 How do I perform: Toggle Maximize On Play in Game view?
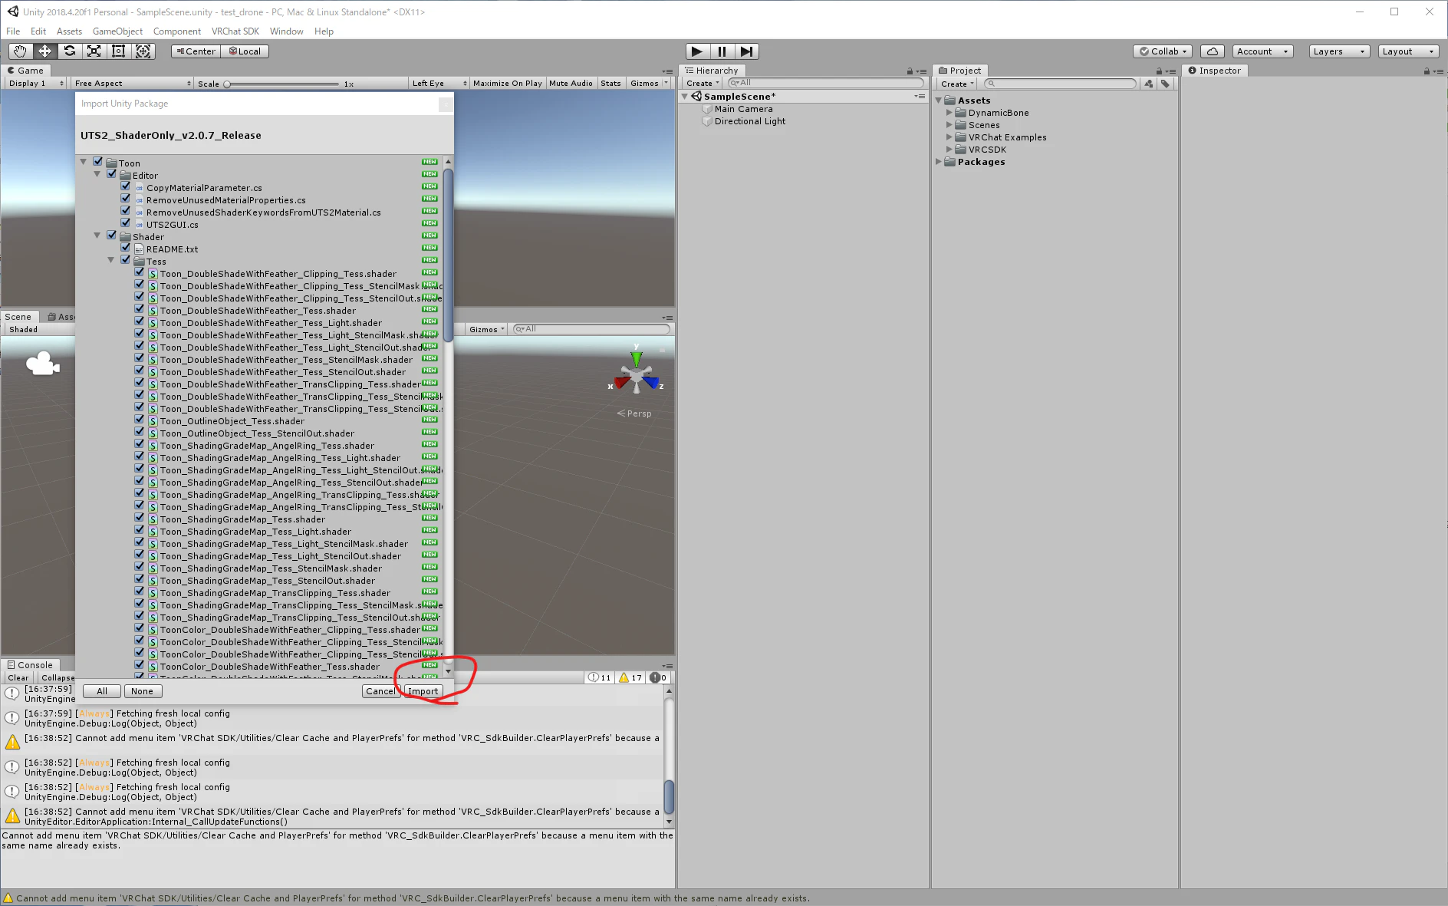point(507,84)
